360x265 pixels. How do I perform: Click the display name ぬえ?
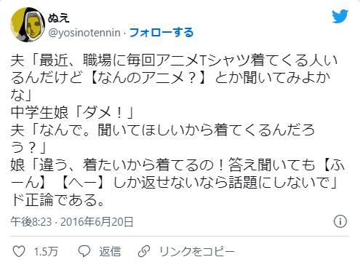(59, 17)
